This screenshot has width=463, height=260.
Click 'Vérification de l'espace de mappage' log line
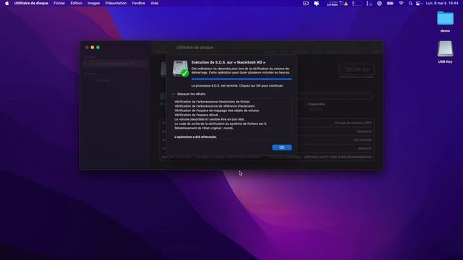217,110
